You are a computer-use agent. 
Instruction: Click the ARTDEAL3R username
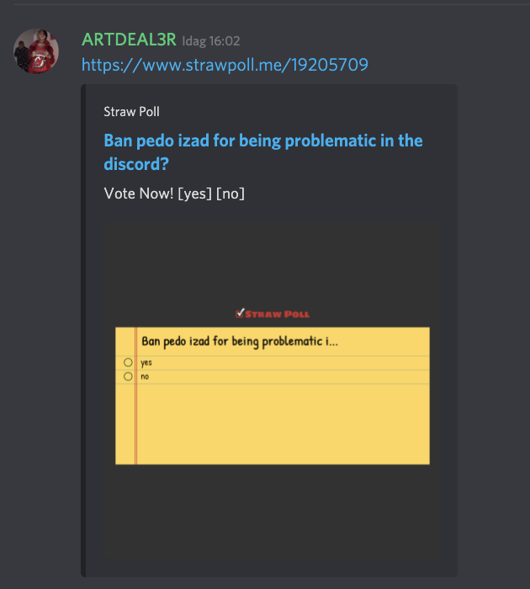tap(129, 40)
